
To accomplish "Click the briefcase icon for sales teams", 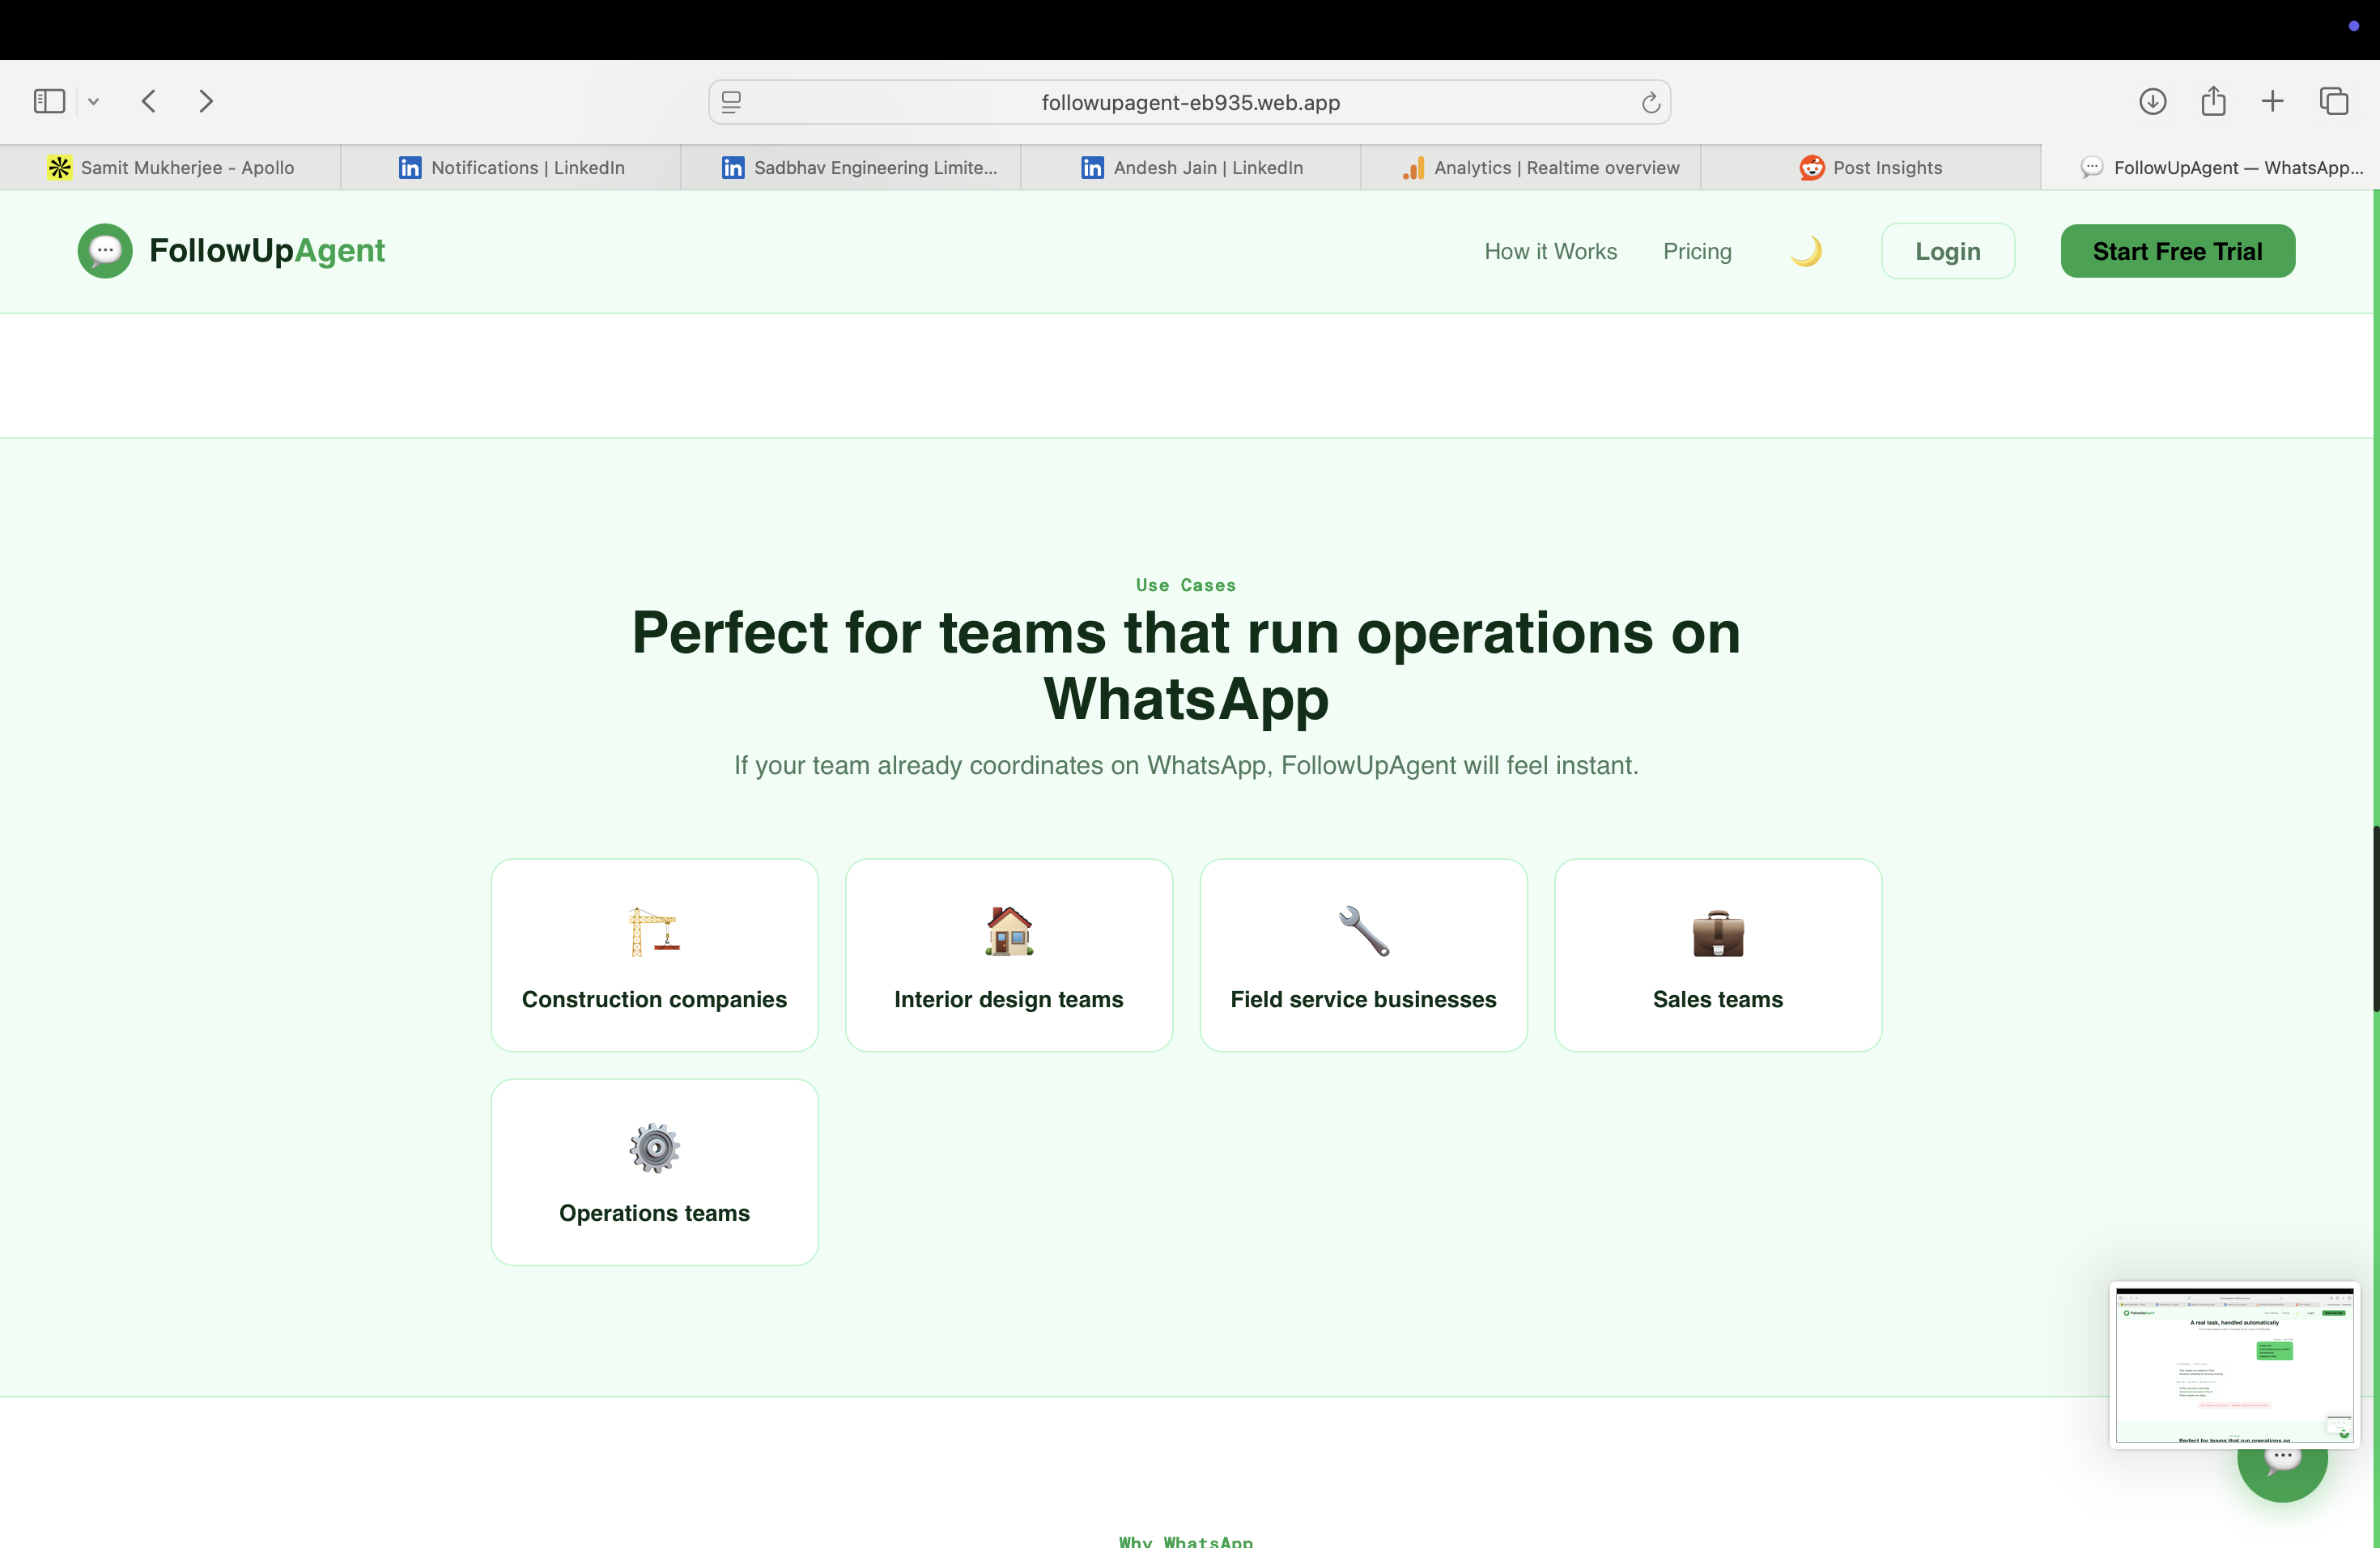I will pyautogui.click(x=1718, y=933).
